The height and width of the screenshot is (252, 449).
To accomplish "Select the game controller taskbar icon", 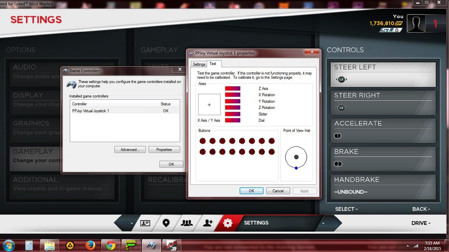I will (151, 245).
